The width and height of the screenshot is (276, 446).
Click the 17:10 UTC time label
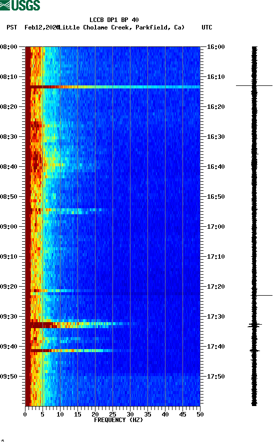215,257
